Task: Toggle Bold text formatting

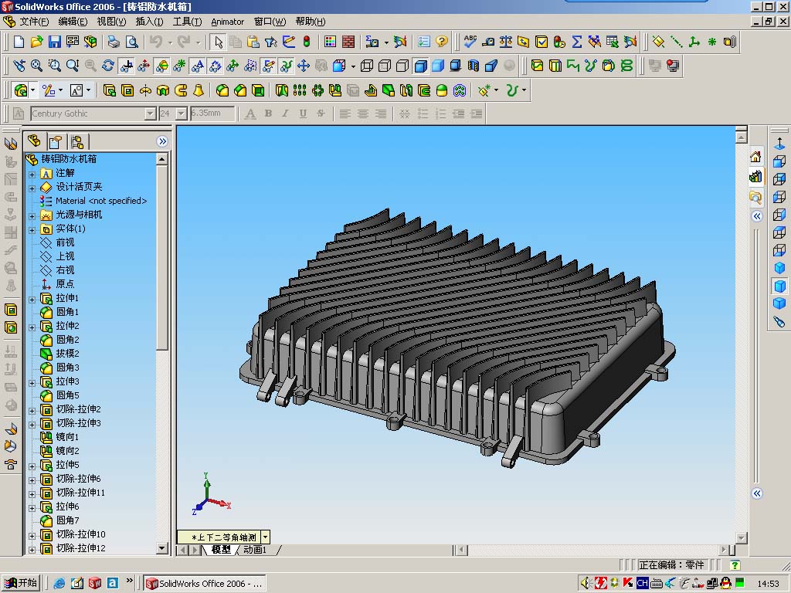Action: [x=268, y=114]
